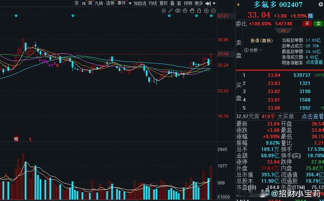Open 复权 adjustment menu
The height and width of the screenshot is (201, 324).
click(163, 3)
